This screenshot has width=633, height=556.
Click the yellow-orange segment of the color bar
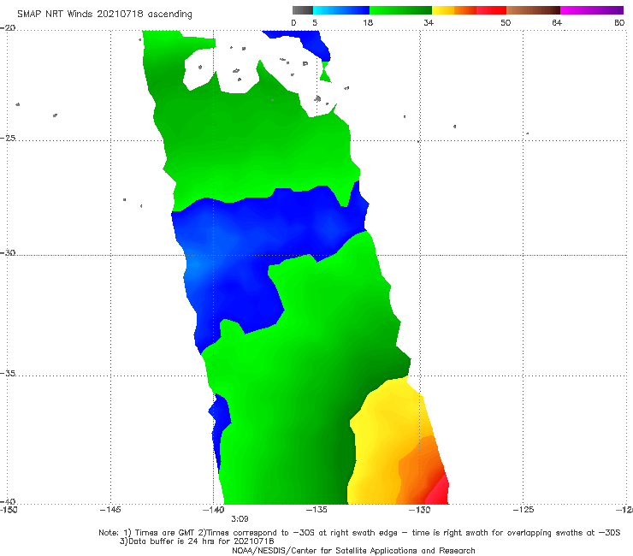(x=454, y=10)
